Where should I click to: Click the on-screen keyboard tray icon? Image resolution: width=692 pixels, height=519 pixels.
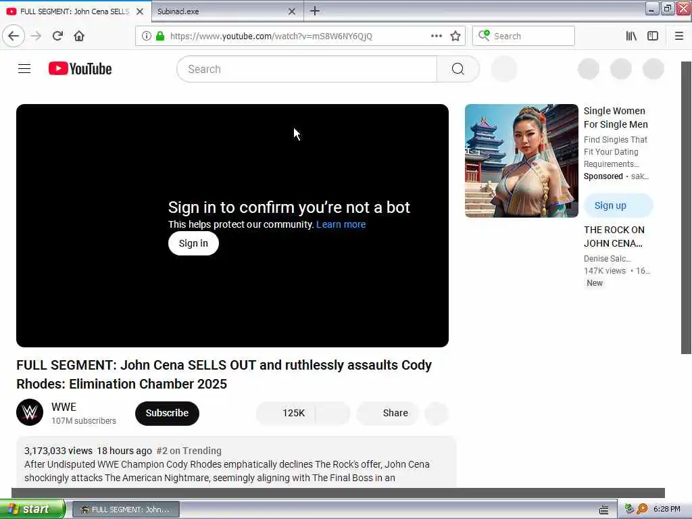[x=603, y=510]
